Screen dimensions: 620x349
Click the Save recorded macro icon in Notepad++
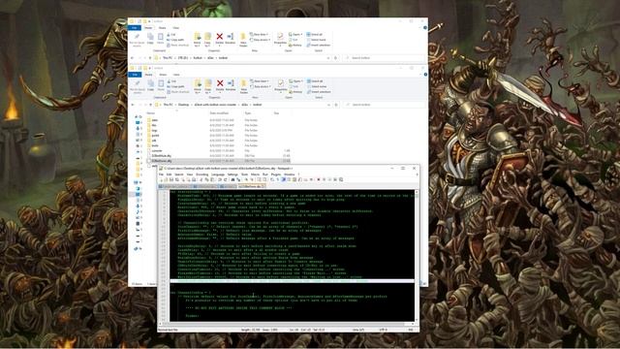[341, 179]
